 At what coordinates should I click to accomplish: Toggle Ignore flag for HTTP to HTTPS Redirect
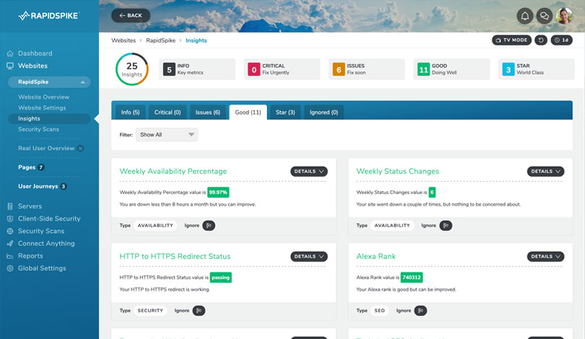(199, 310)
